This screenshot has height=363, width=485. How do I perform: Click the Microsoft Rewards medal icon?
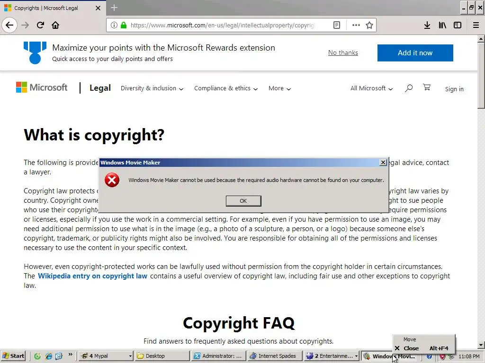(35, 53)
